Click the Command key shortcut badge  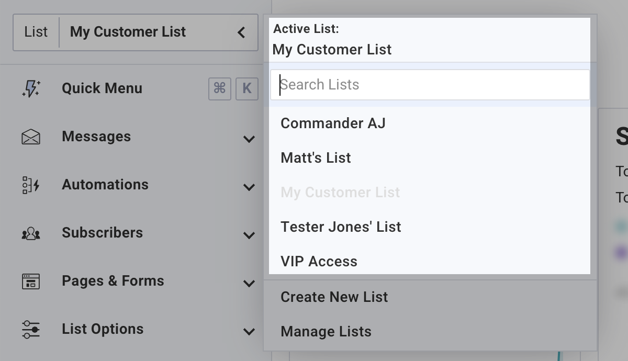pos(220,88)
